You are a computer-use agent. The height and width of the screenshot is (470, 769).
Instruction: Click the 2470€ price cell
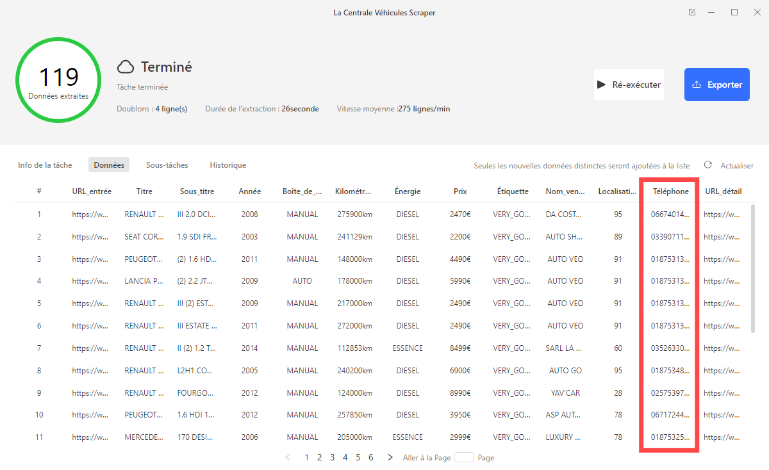[460, 215]
